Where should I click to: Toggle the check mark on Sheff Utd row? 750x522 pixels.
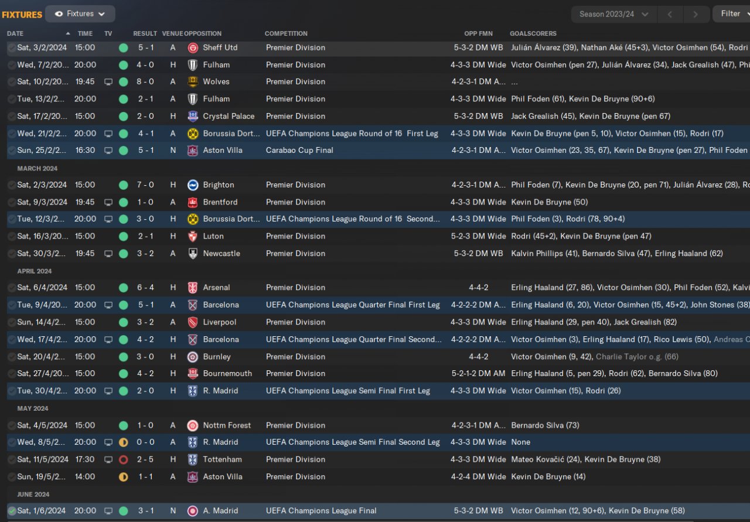(12, 48)
